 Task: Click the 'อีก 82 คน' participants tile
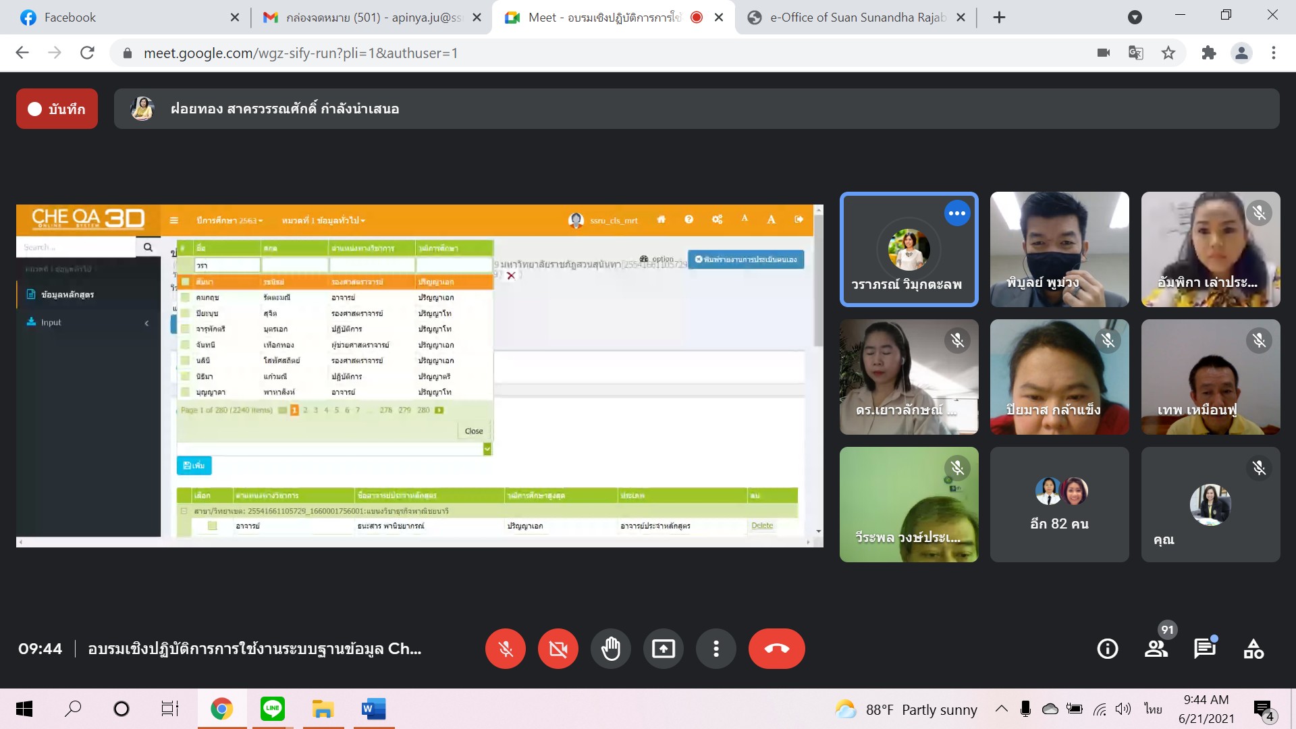[x=1059, y=504]
